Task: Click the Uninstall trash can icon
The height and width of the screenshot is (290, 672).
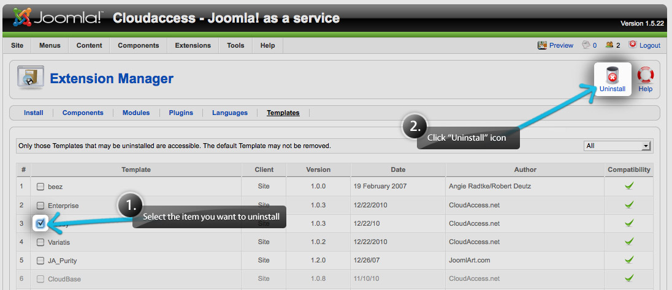Action: [613, 75]
